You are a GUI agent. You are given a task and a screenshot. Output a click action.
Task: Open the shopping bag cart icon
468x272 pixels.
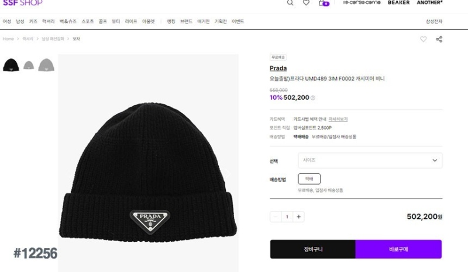tap(324, 3)
